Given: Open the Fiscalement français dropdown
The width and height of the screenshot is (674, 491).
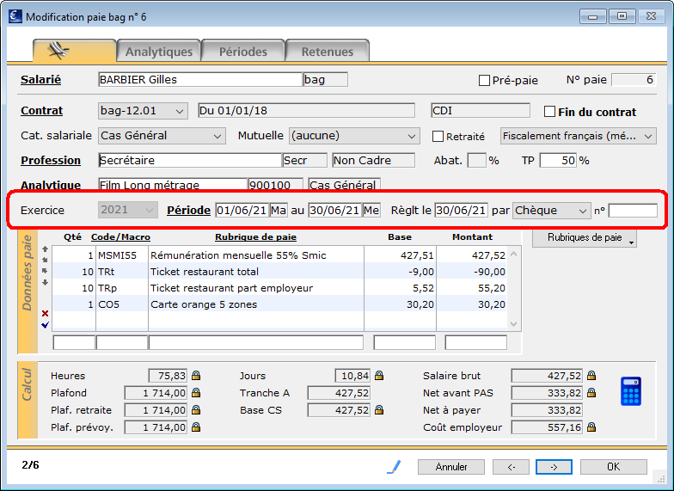Looking at the screenshot, I should (x=578, y=136).
